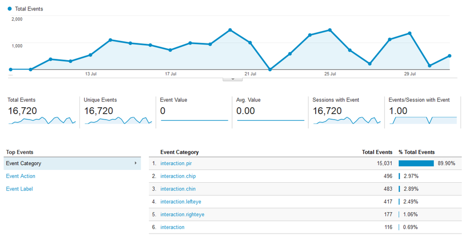Click the 89.90% bar for interaction.pir
This screenshot has width=465, height=240.
point(416,163)
